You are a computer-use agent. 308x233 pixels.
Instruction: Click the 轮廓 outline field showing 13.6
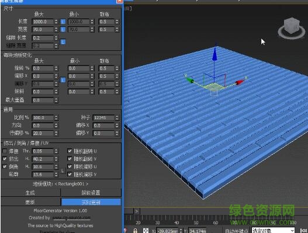43,174
